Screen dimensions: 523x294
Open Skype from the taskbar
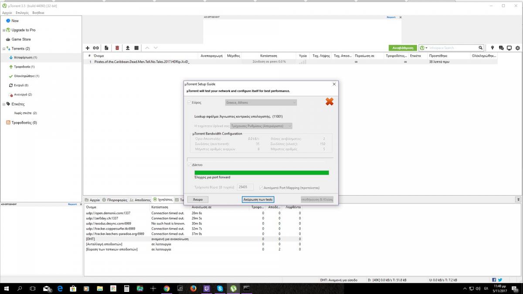(x=220, y=288)
